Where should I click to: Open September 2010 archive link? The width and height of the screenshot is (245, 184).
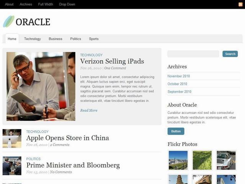point(180,92)
